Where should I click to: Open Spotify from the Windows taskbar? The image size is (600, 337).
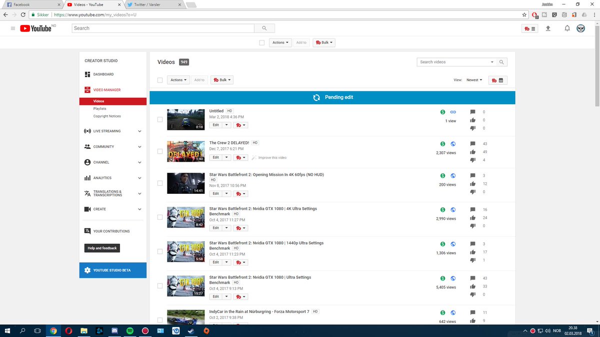tap(129, 331)
